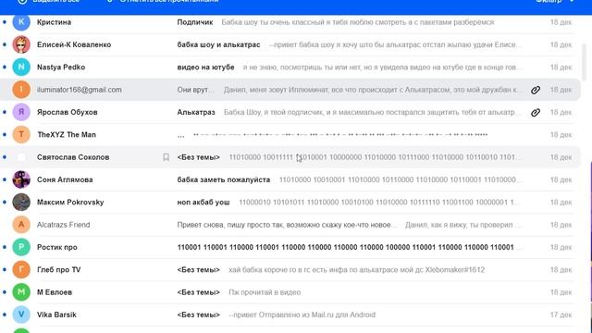
Task: Mark М Евлоев email read via dot
Action: [5, 292]
